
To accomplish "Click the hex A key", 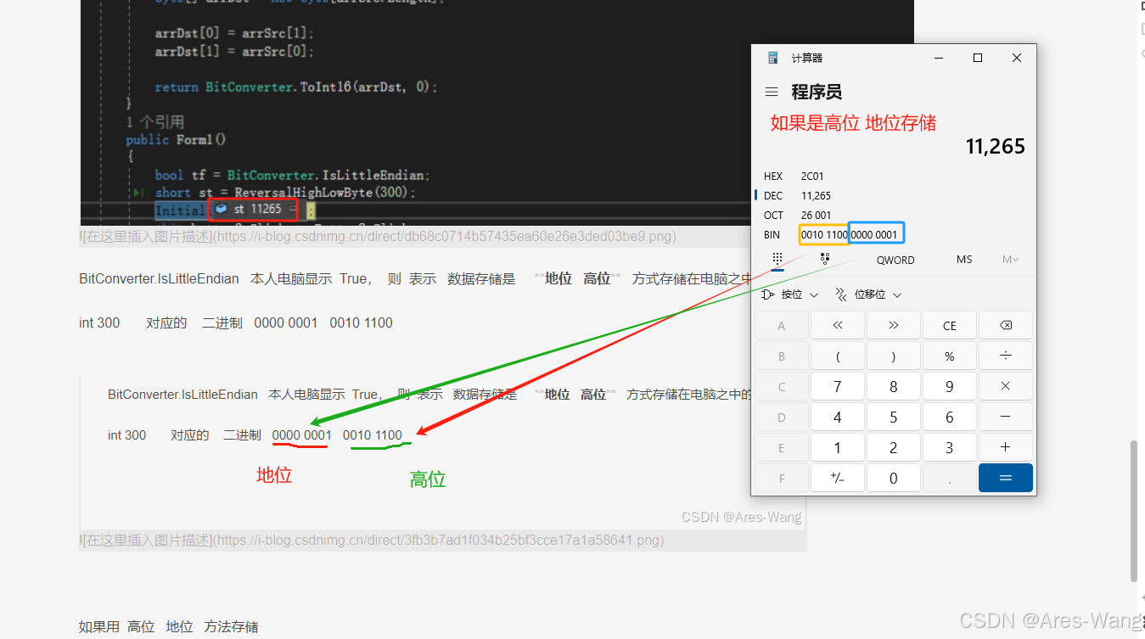I will tap(782, 326).
